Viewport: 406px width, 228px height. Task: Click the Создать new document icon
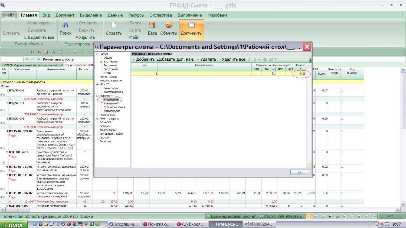(114, 25)
